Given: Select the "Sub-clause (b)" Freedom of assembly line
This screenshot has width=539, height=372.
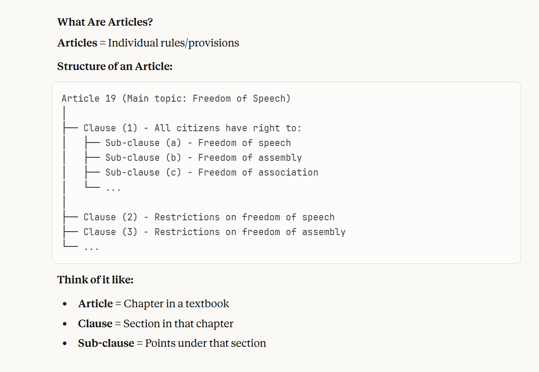Looking at the screenshot, I should pos(203,158).
